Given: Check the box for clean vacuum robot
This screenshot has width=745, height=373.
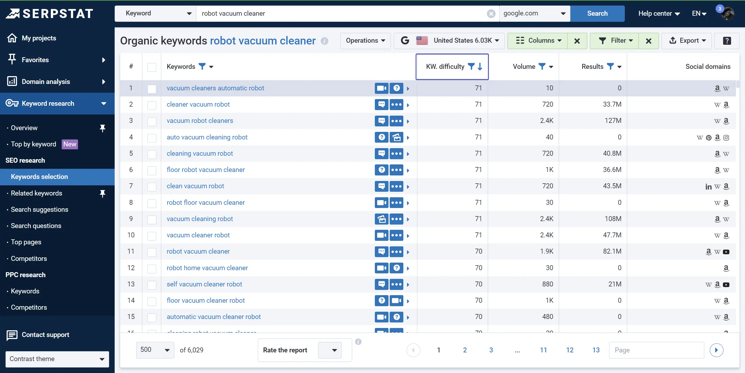Looking at the screenshot, I should (x=152, y=186).
